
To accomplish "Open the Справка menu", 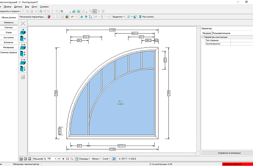I will click(x=44, y=7).
